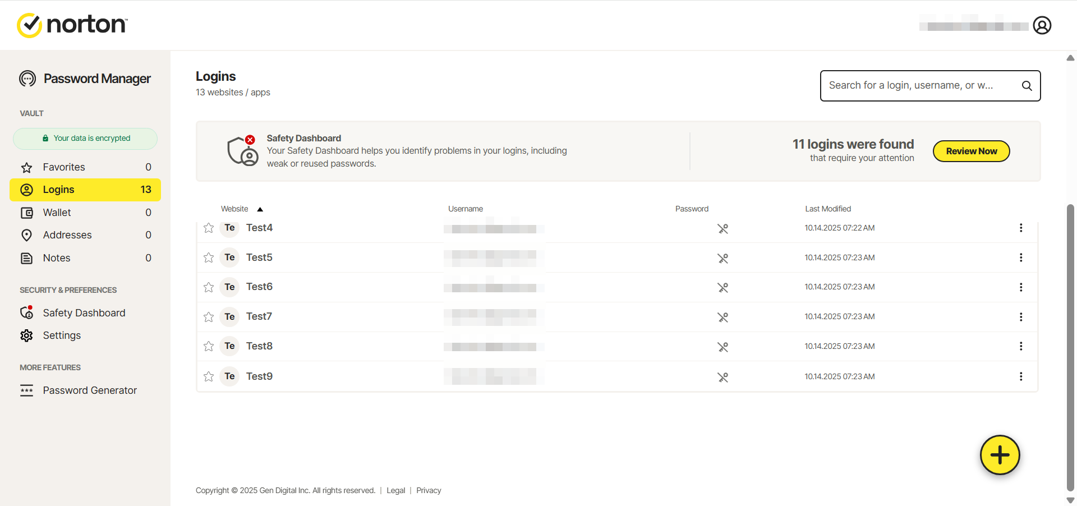
Task: Go to Password Generator in sidebar
Action: (x=90, y=390)
